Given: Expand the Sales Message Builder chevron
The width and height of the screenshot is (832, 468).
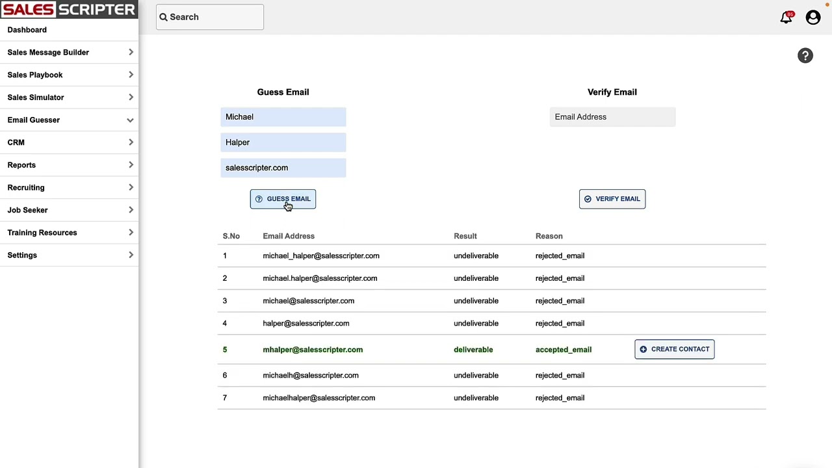Looking at the screenshot, I should pos(131,52).
